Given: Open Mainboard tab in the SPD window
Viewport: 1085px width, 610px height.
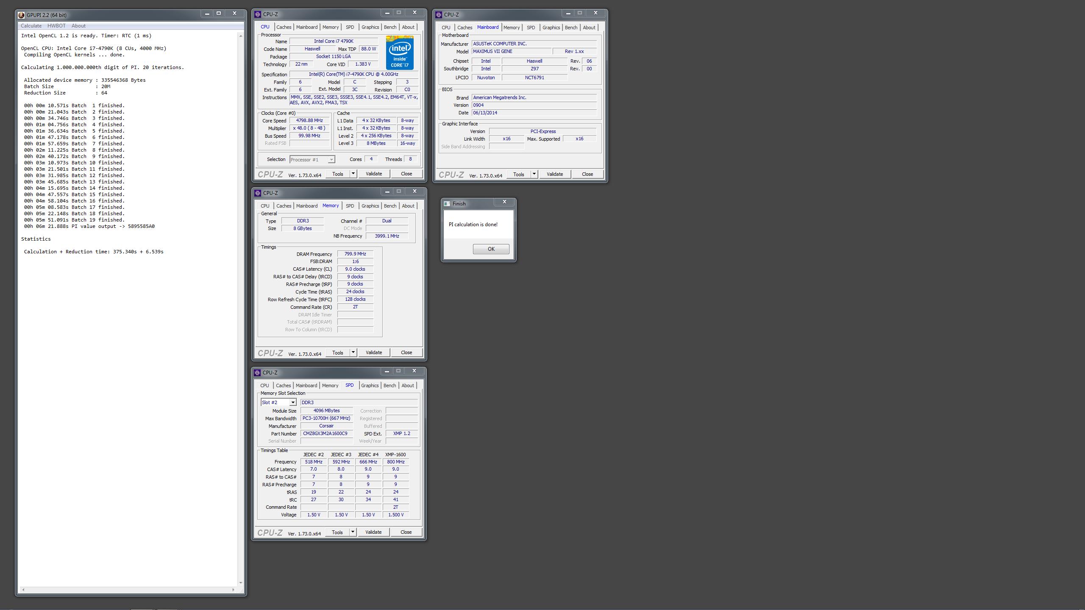Looking at the screenshot, I should 306,385.
